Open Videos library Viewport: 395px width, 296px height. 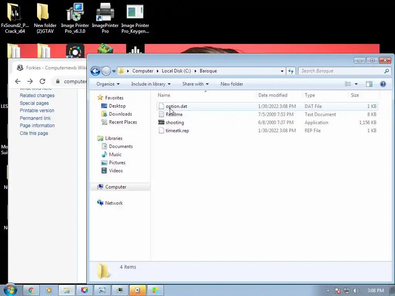point(116,170)
